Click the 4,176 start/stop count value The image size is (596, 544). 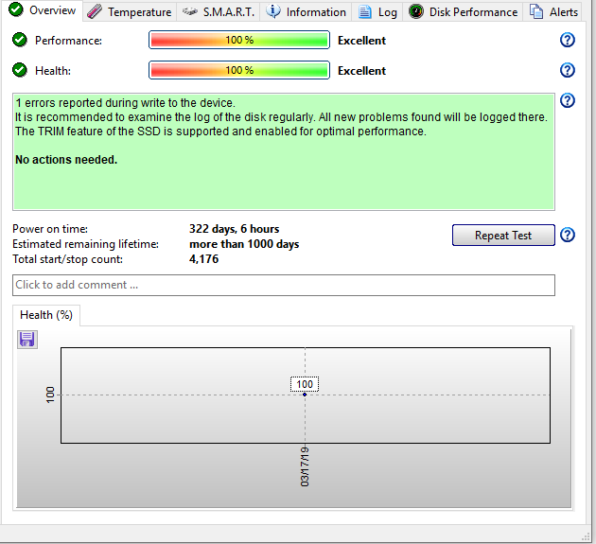203,259
